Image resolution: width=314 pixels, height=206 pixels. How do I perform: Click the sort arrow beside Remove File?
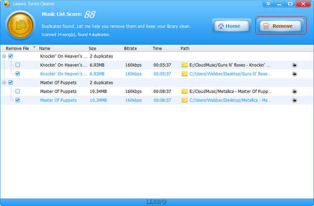tap(34, 47)
